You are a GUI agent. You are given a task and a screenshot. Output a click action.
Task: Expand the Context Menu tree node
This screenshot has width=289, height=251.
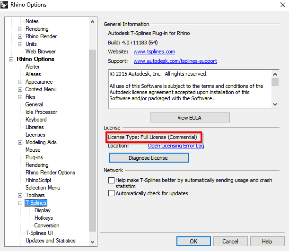point(20,89)
